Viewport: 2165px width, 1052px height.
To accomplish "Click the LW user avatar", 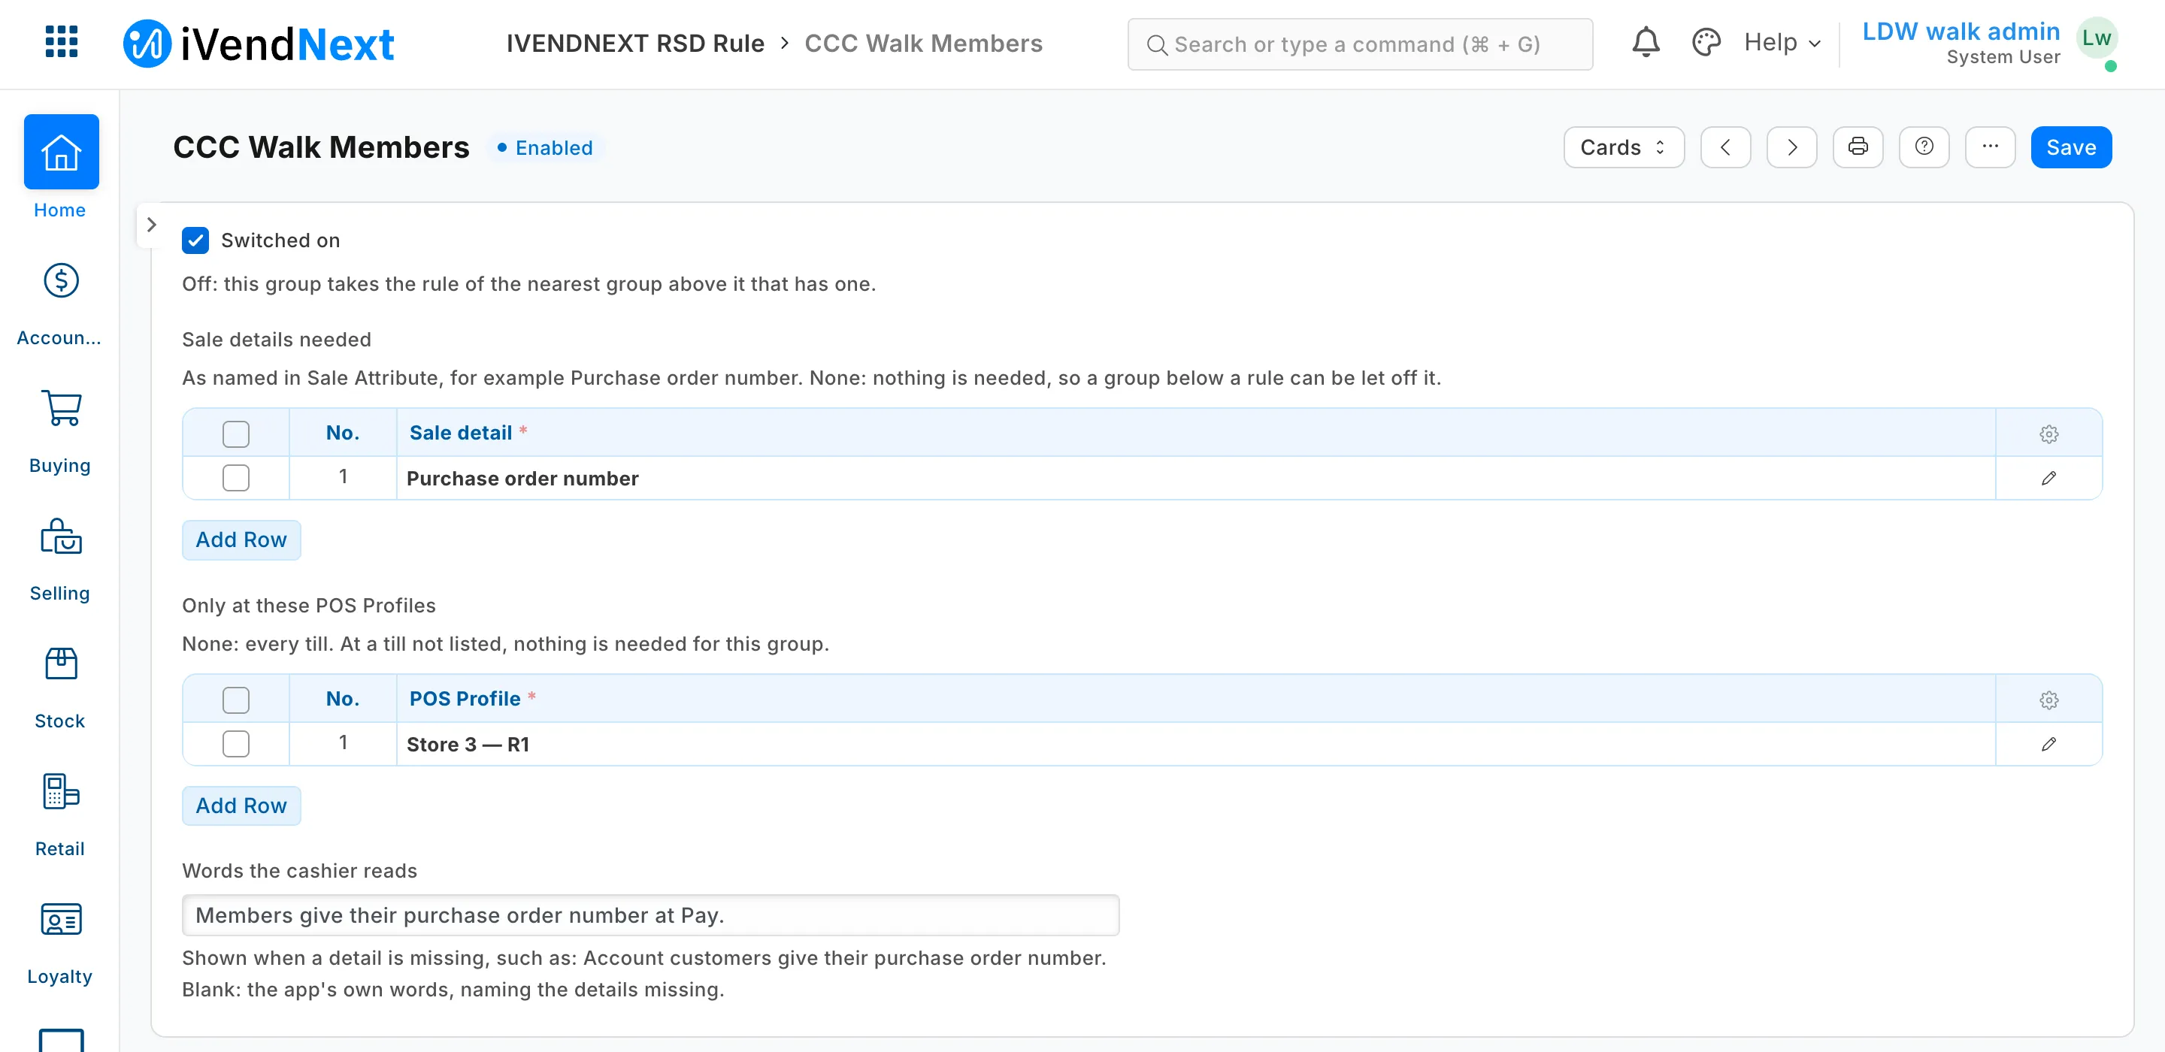I will click(2095, 38).
